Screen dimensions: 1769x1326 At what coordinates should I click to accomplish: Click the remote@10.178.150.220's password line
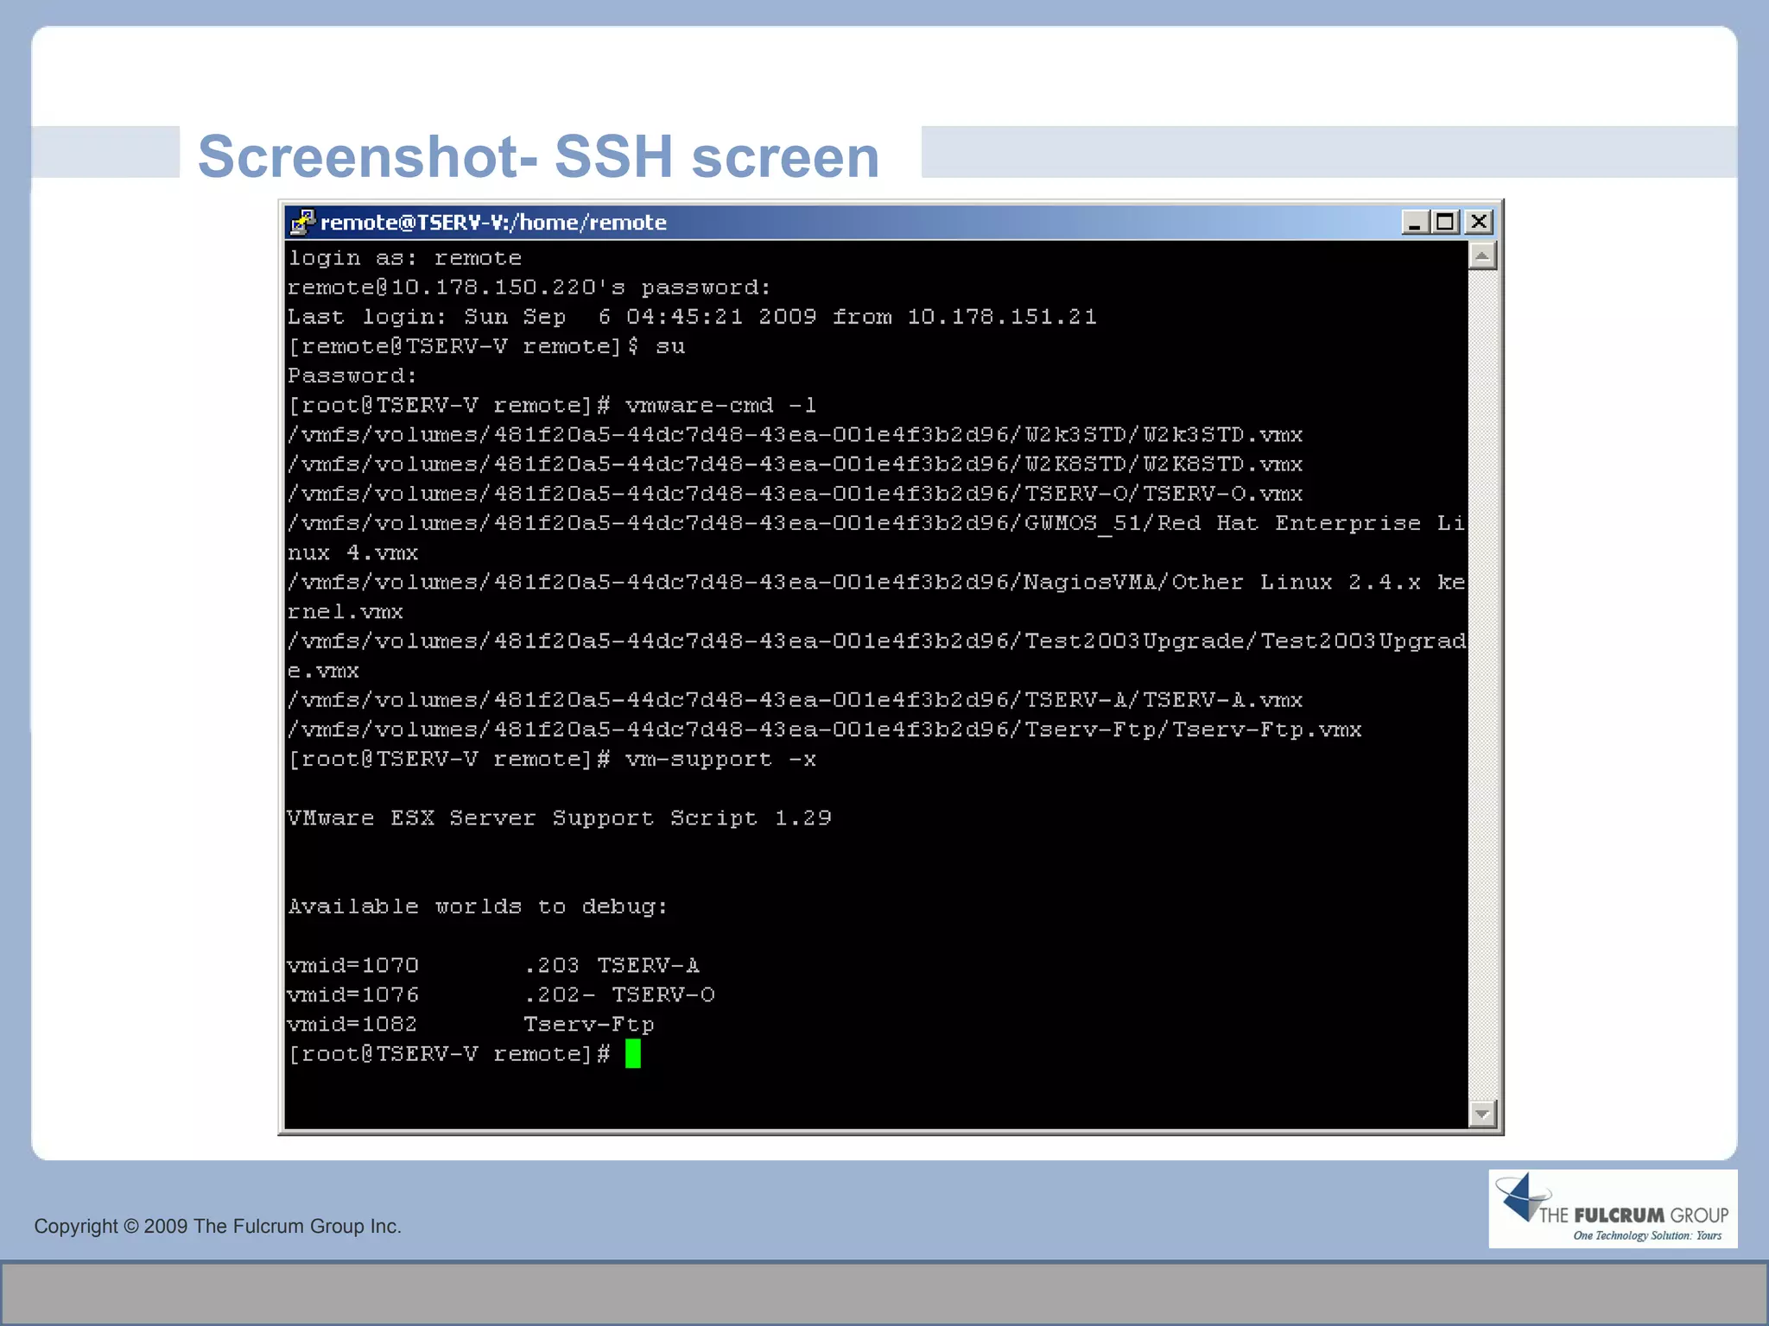[529, 287]
